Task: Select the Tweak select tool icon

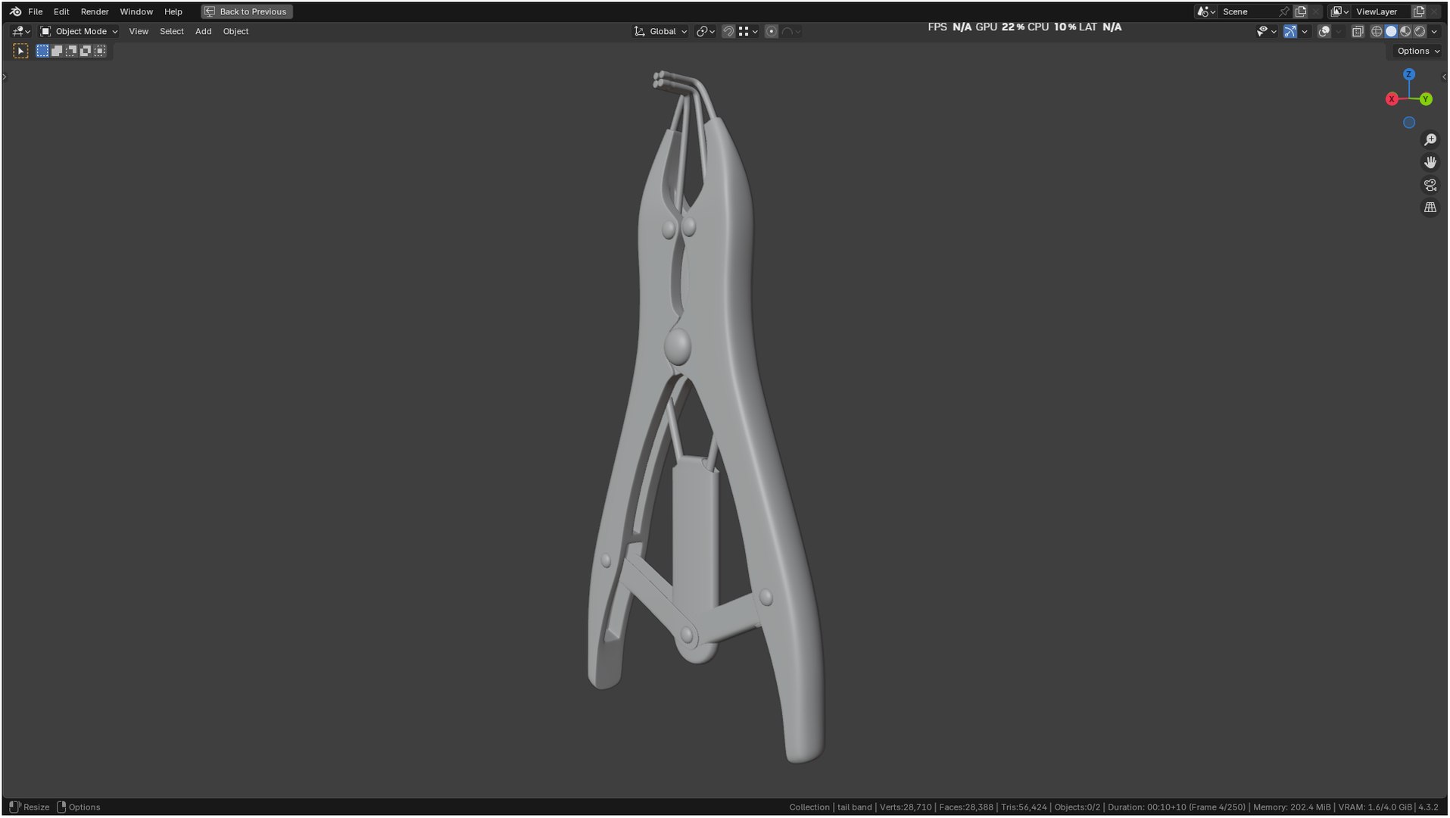Action: (20, 51)
